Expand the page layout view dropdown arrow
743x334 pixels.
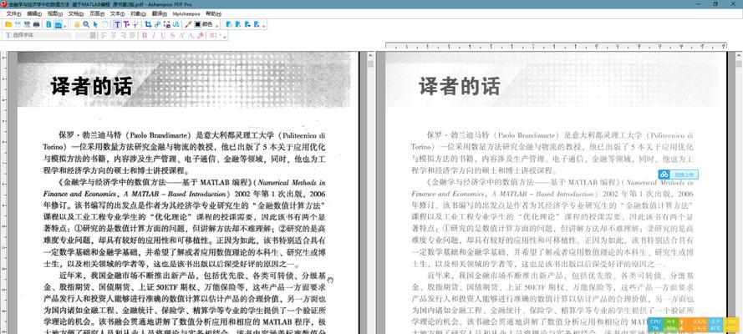(65, 26)
